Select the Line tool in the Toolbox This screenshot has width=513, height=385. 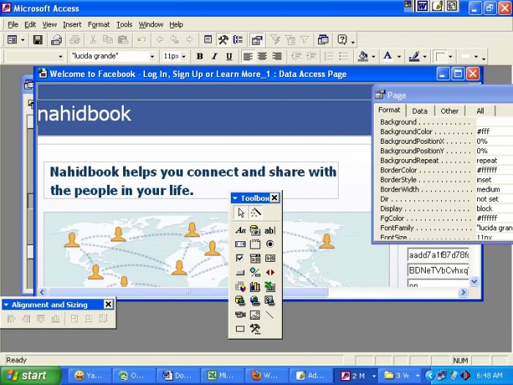pyautogui.click(x=270, y=315)
